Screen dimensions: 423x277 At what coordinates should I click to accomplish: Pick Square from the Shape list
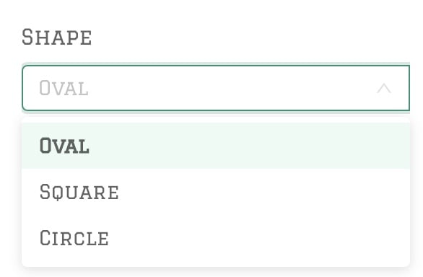[216, 192]
